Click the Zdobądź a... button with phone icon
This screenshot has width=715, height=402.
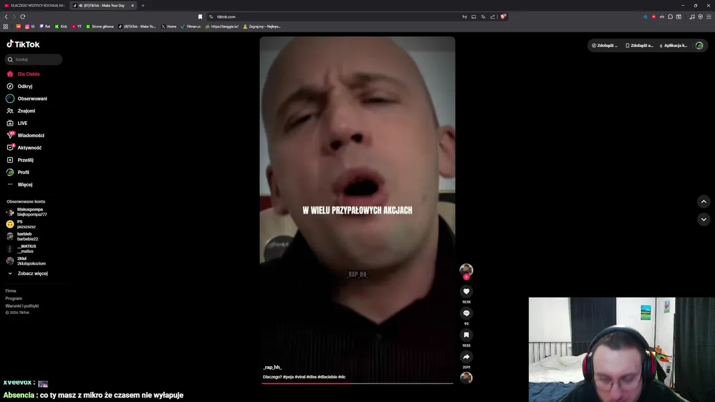[x=639, y=45]
